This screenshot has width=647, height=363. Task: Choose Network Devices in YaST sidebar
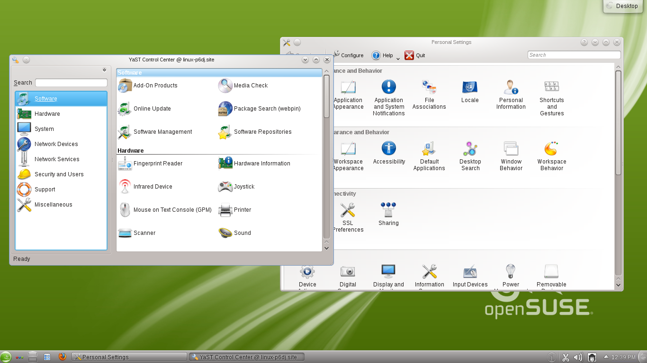61,144
